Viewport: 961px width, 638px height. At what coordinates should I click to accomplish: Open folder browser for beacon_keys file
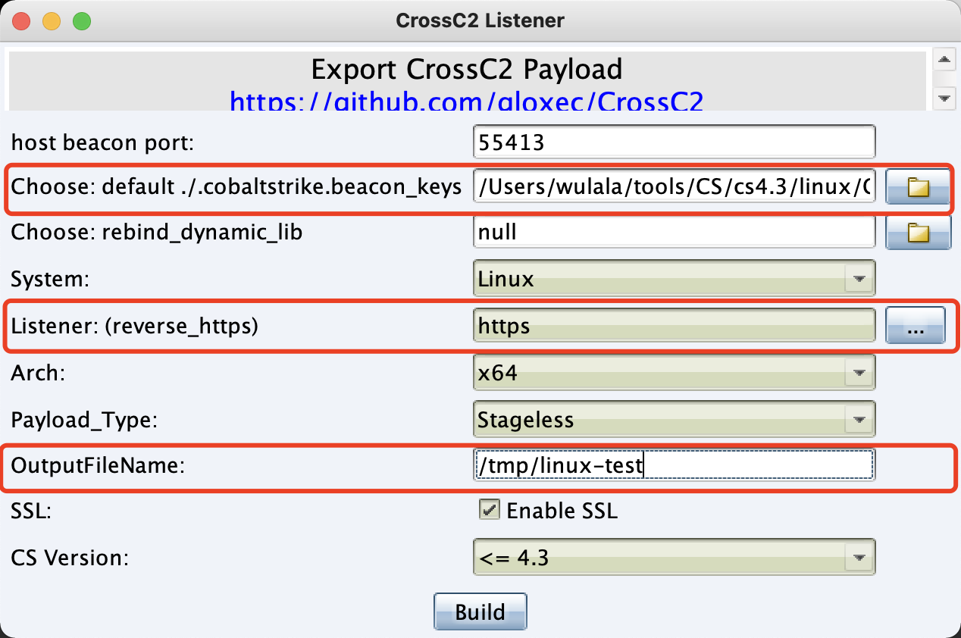pyautogui.click(x=919, y=187)
